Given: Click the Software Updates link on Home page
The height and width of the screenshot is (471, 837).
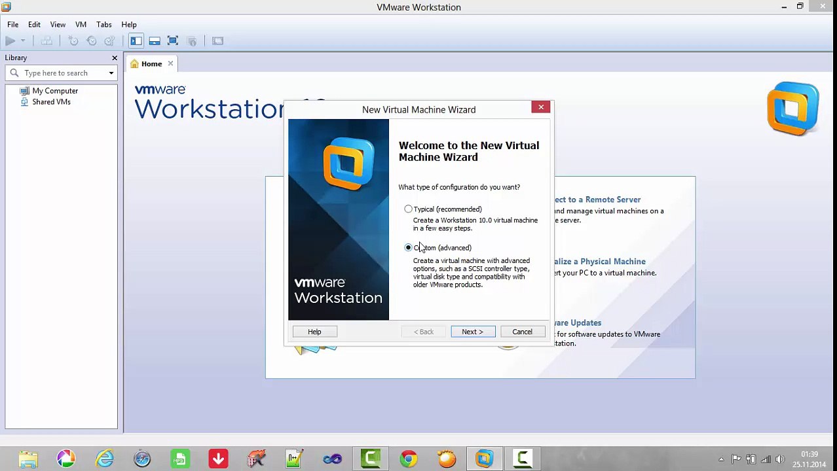Looking at the screenshot, I should pos(578,323).
